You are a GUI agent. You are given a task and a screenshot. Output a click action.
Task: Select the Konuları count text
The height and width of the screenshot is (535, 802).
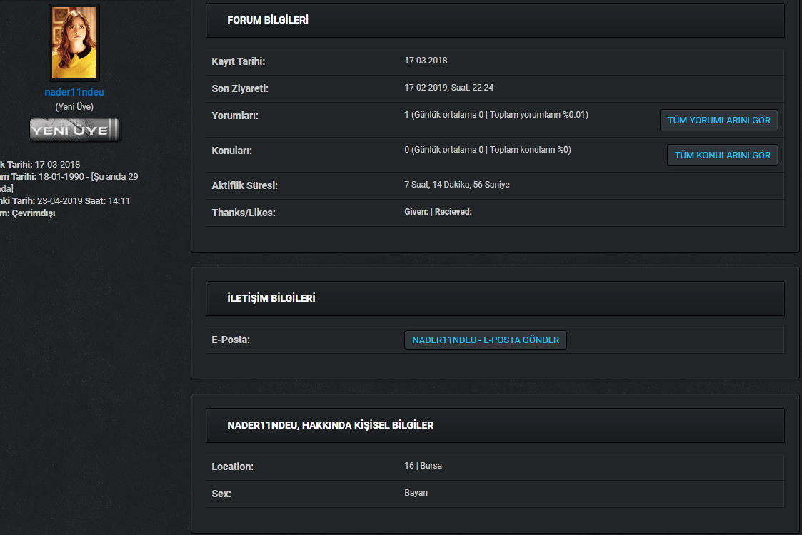[488, 149]
